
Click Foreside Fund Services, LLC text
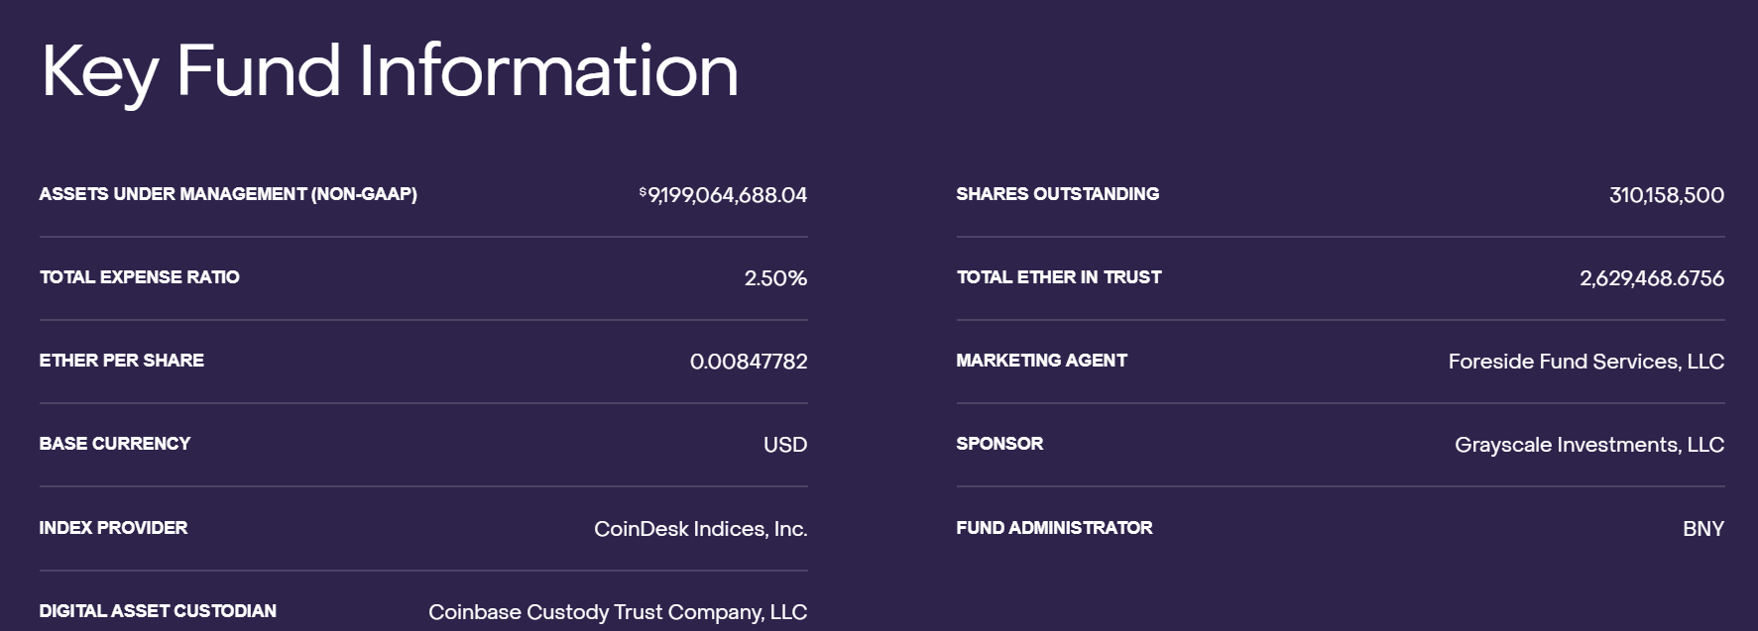pos(1585,362)
